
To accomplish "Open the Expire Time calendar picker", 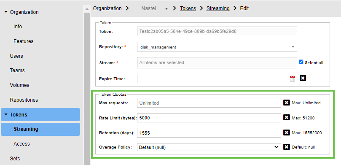I will click(x=293, y=78).
